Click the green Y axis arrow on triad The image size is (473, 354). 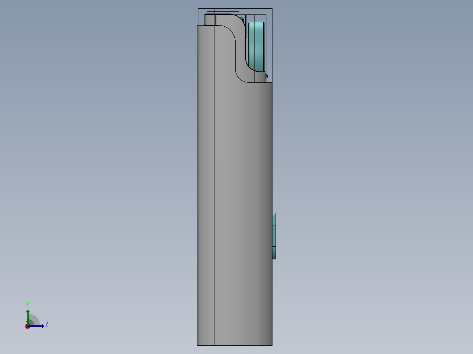(28, 317)
